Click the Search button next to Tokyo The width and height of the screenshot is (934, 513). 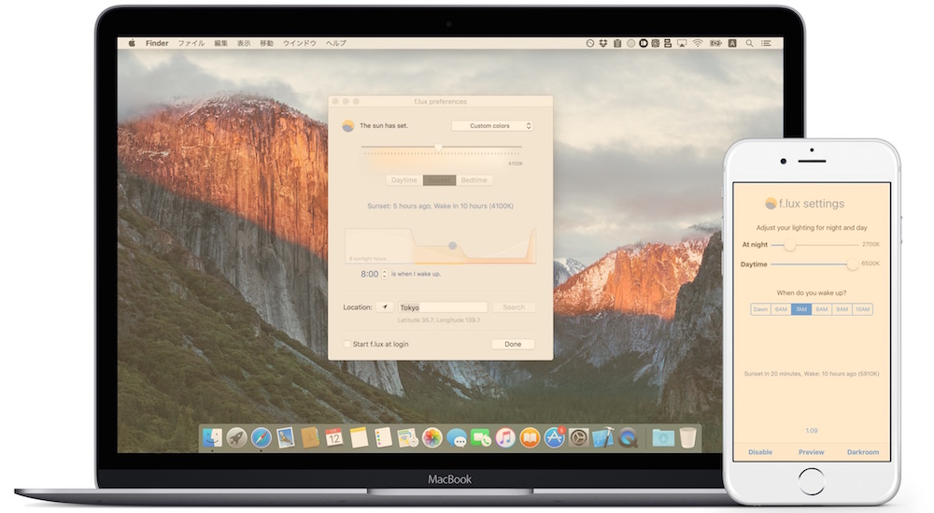(514, 306)
